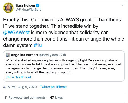This screenshot has width=128, height=103.
Task: Open the Twitter for iPhone source link
Action: pyautogui.click(x=53, y=87)
